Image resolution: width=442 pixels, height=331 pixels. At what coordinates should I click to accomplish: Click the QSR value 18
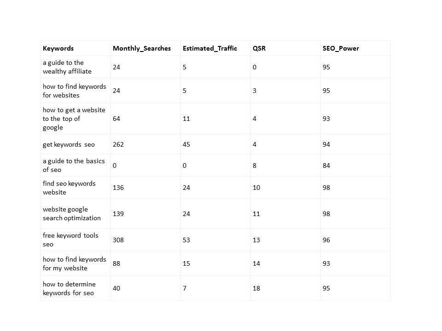256,288
